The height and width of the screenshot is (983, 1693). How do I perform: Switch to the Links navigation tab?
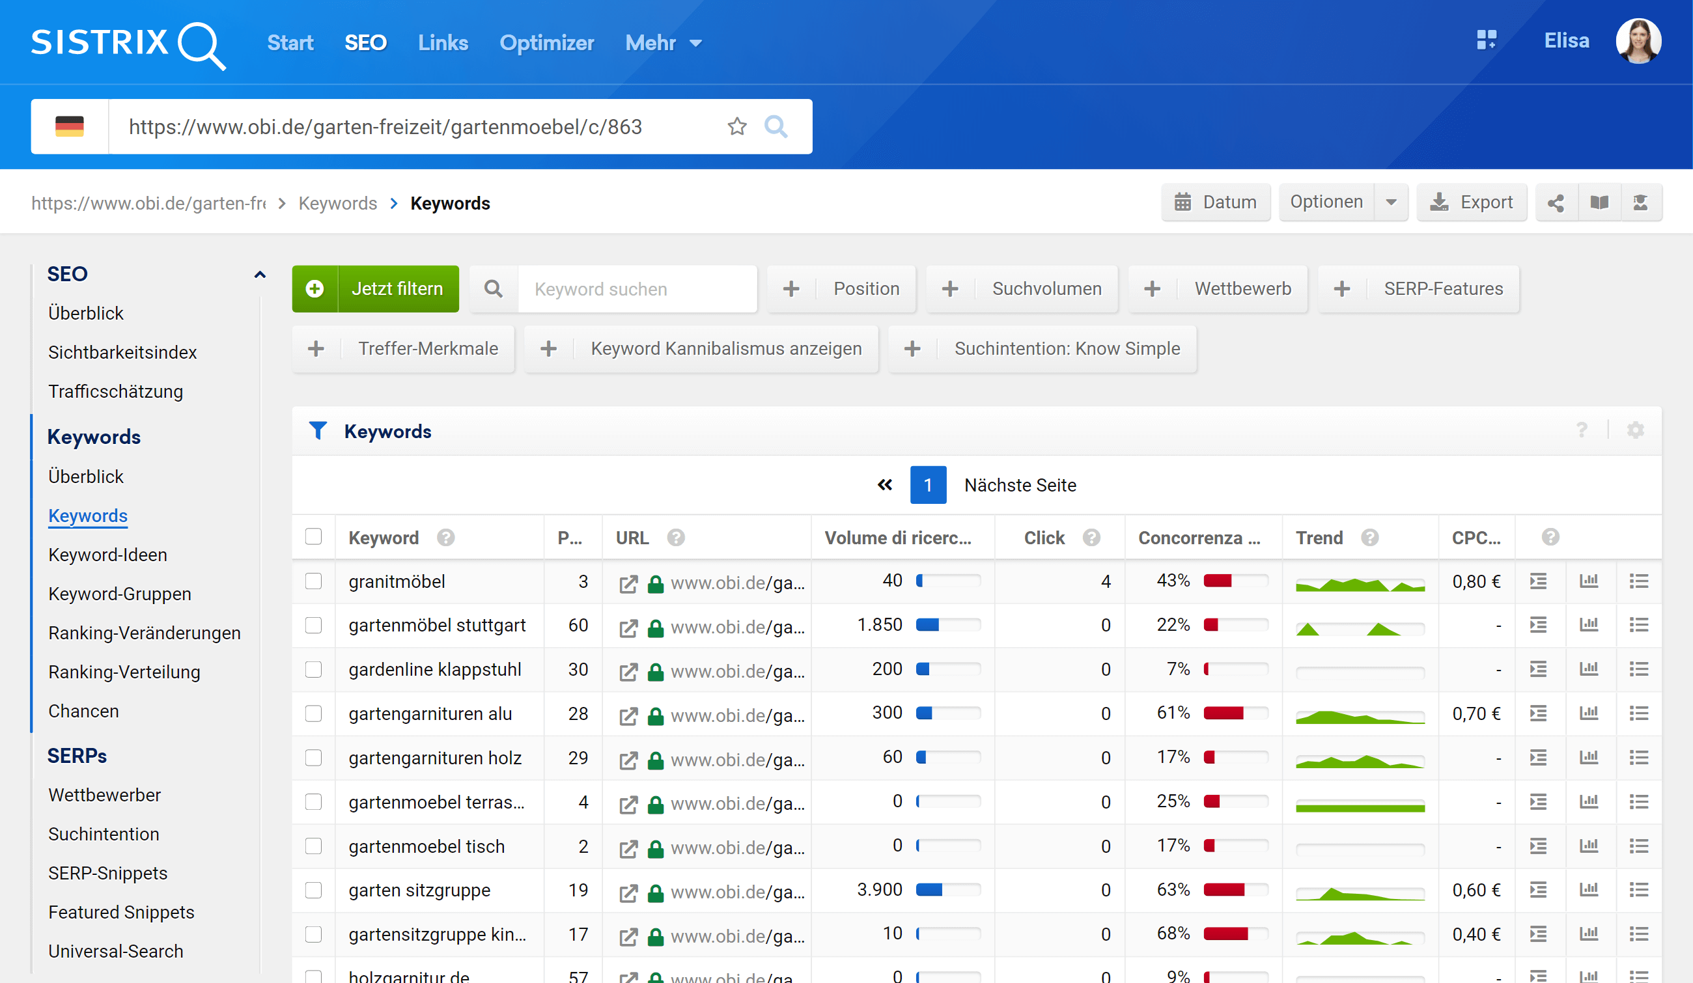443,43
